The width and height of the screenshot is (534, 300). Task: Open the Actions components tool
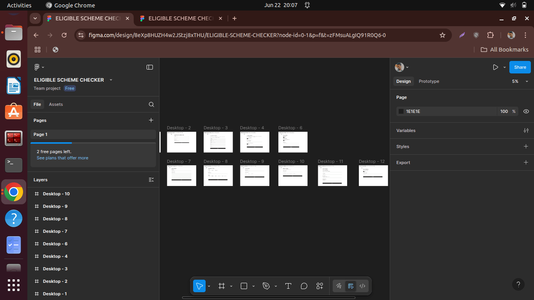tap(320, 286)
